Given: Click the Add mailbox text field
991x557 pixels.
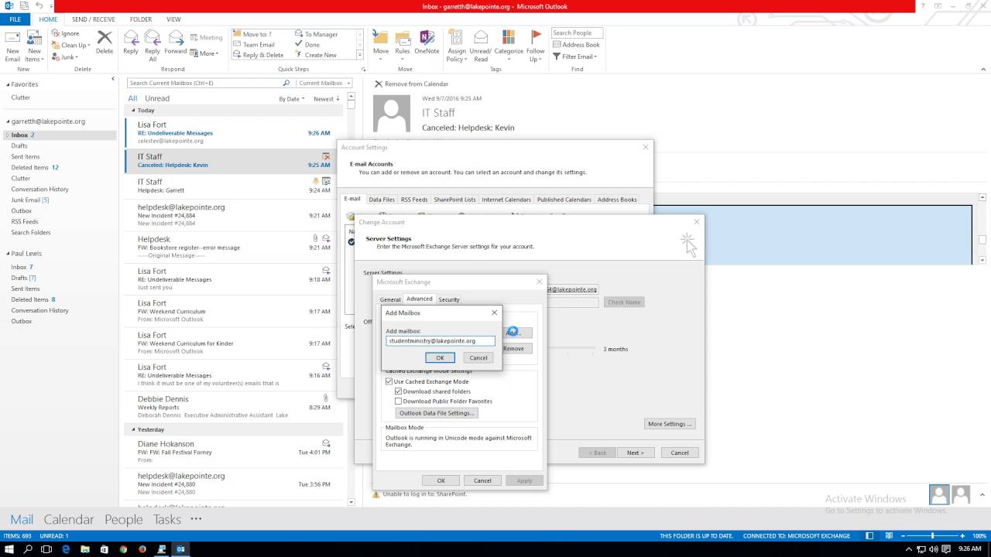Looking at the screenshot, I should pyautogui.click(x=440, y=340).
